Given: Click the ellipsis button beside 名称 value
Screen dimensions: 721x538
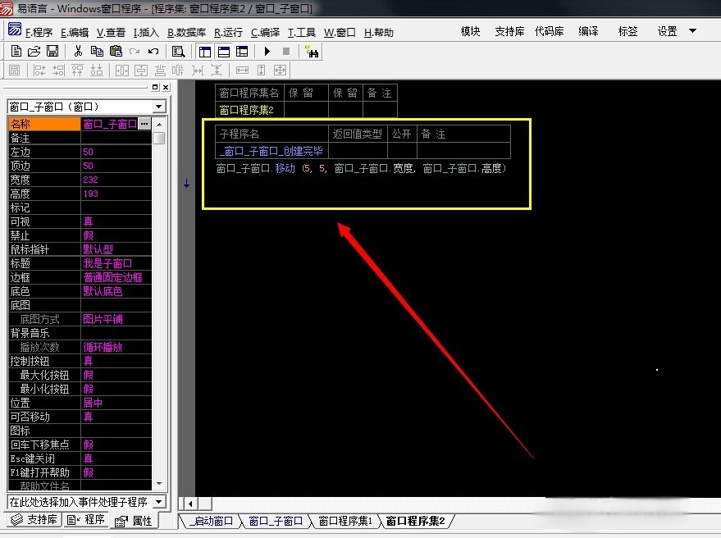Looking at the screenshot, I should [144, 124].
